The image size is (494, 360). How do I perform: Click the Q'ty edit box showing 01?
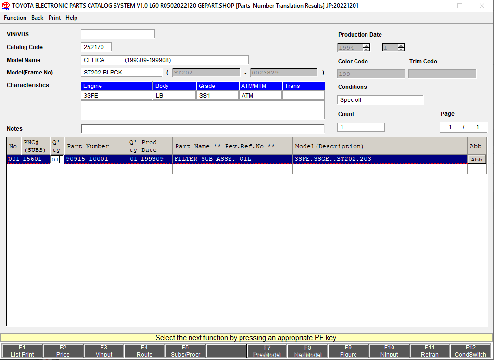point(57,159)
